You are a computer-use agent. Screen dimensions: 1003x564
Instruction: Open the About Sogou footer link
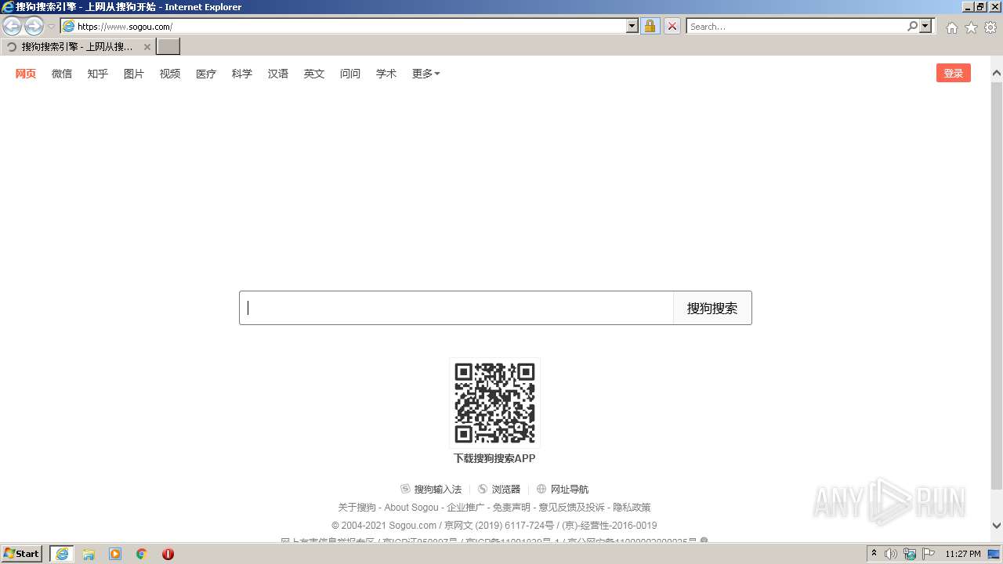(411, 508)
